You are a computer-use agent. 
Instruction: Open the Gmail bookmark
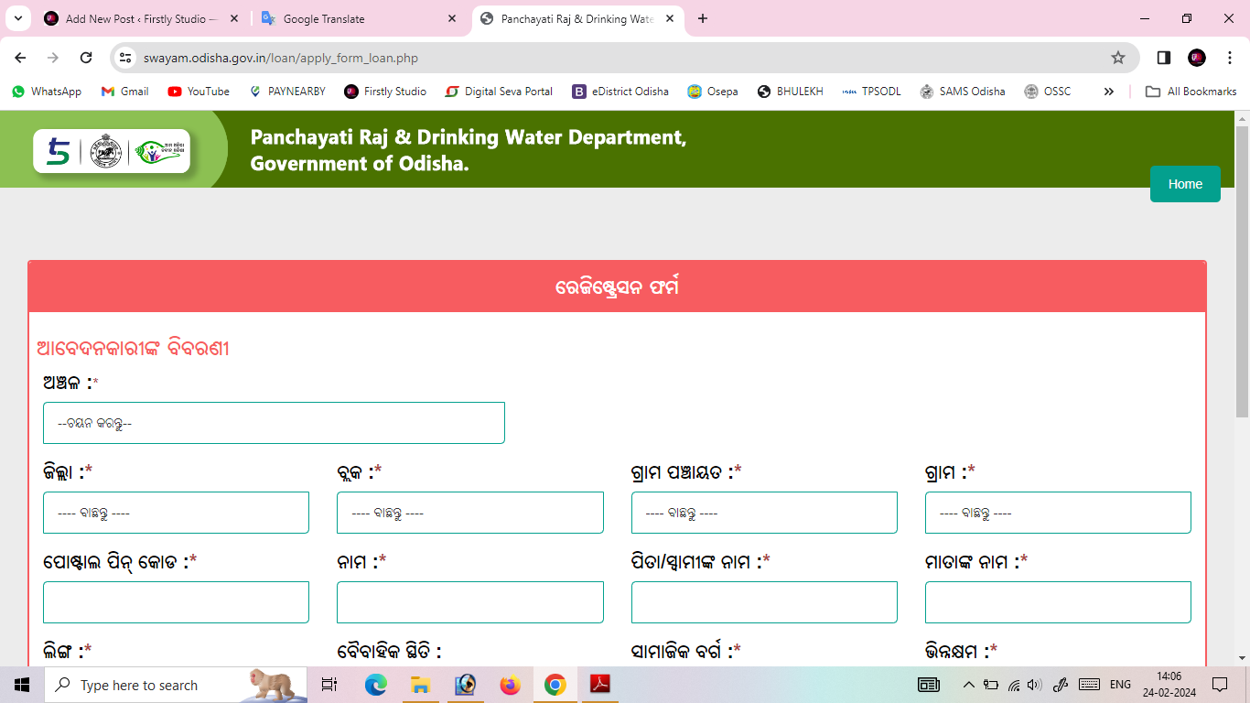(x=124, y=92)
